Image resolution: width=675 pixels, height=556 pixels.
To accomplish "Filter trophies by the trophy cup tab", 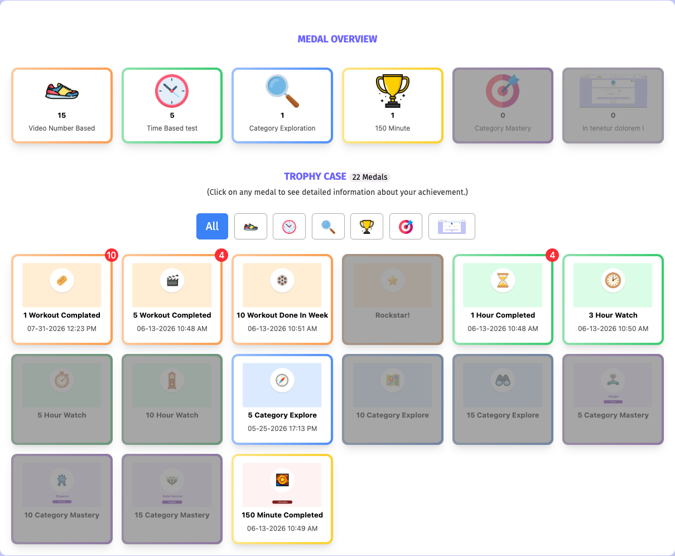I will coord(367,226).
